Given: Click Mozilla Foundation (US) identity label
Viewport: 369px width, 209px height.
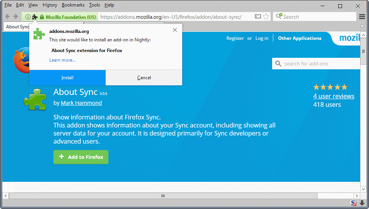Looking at the screenshot, I should [x=71, y=17].
